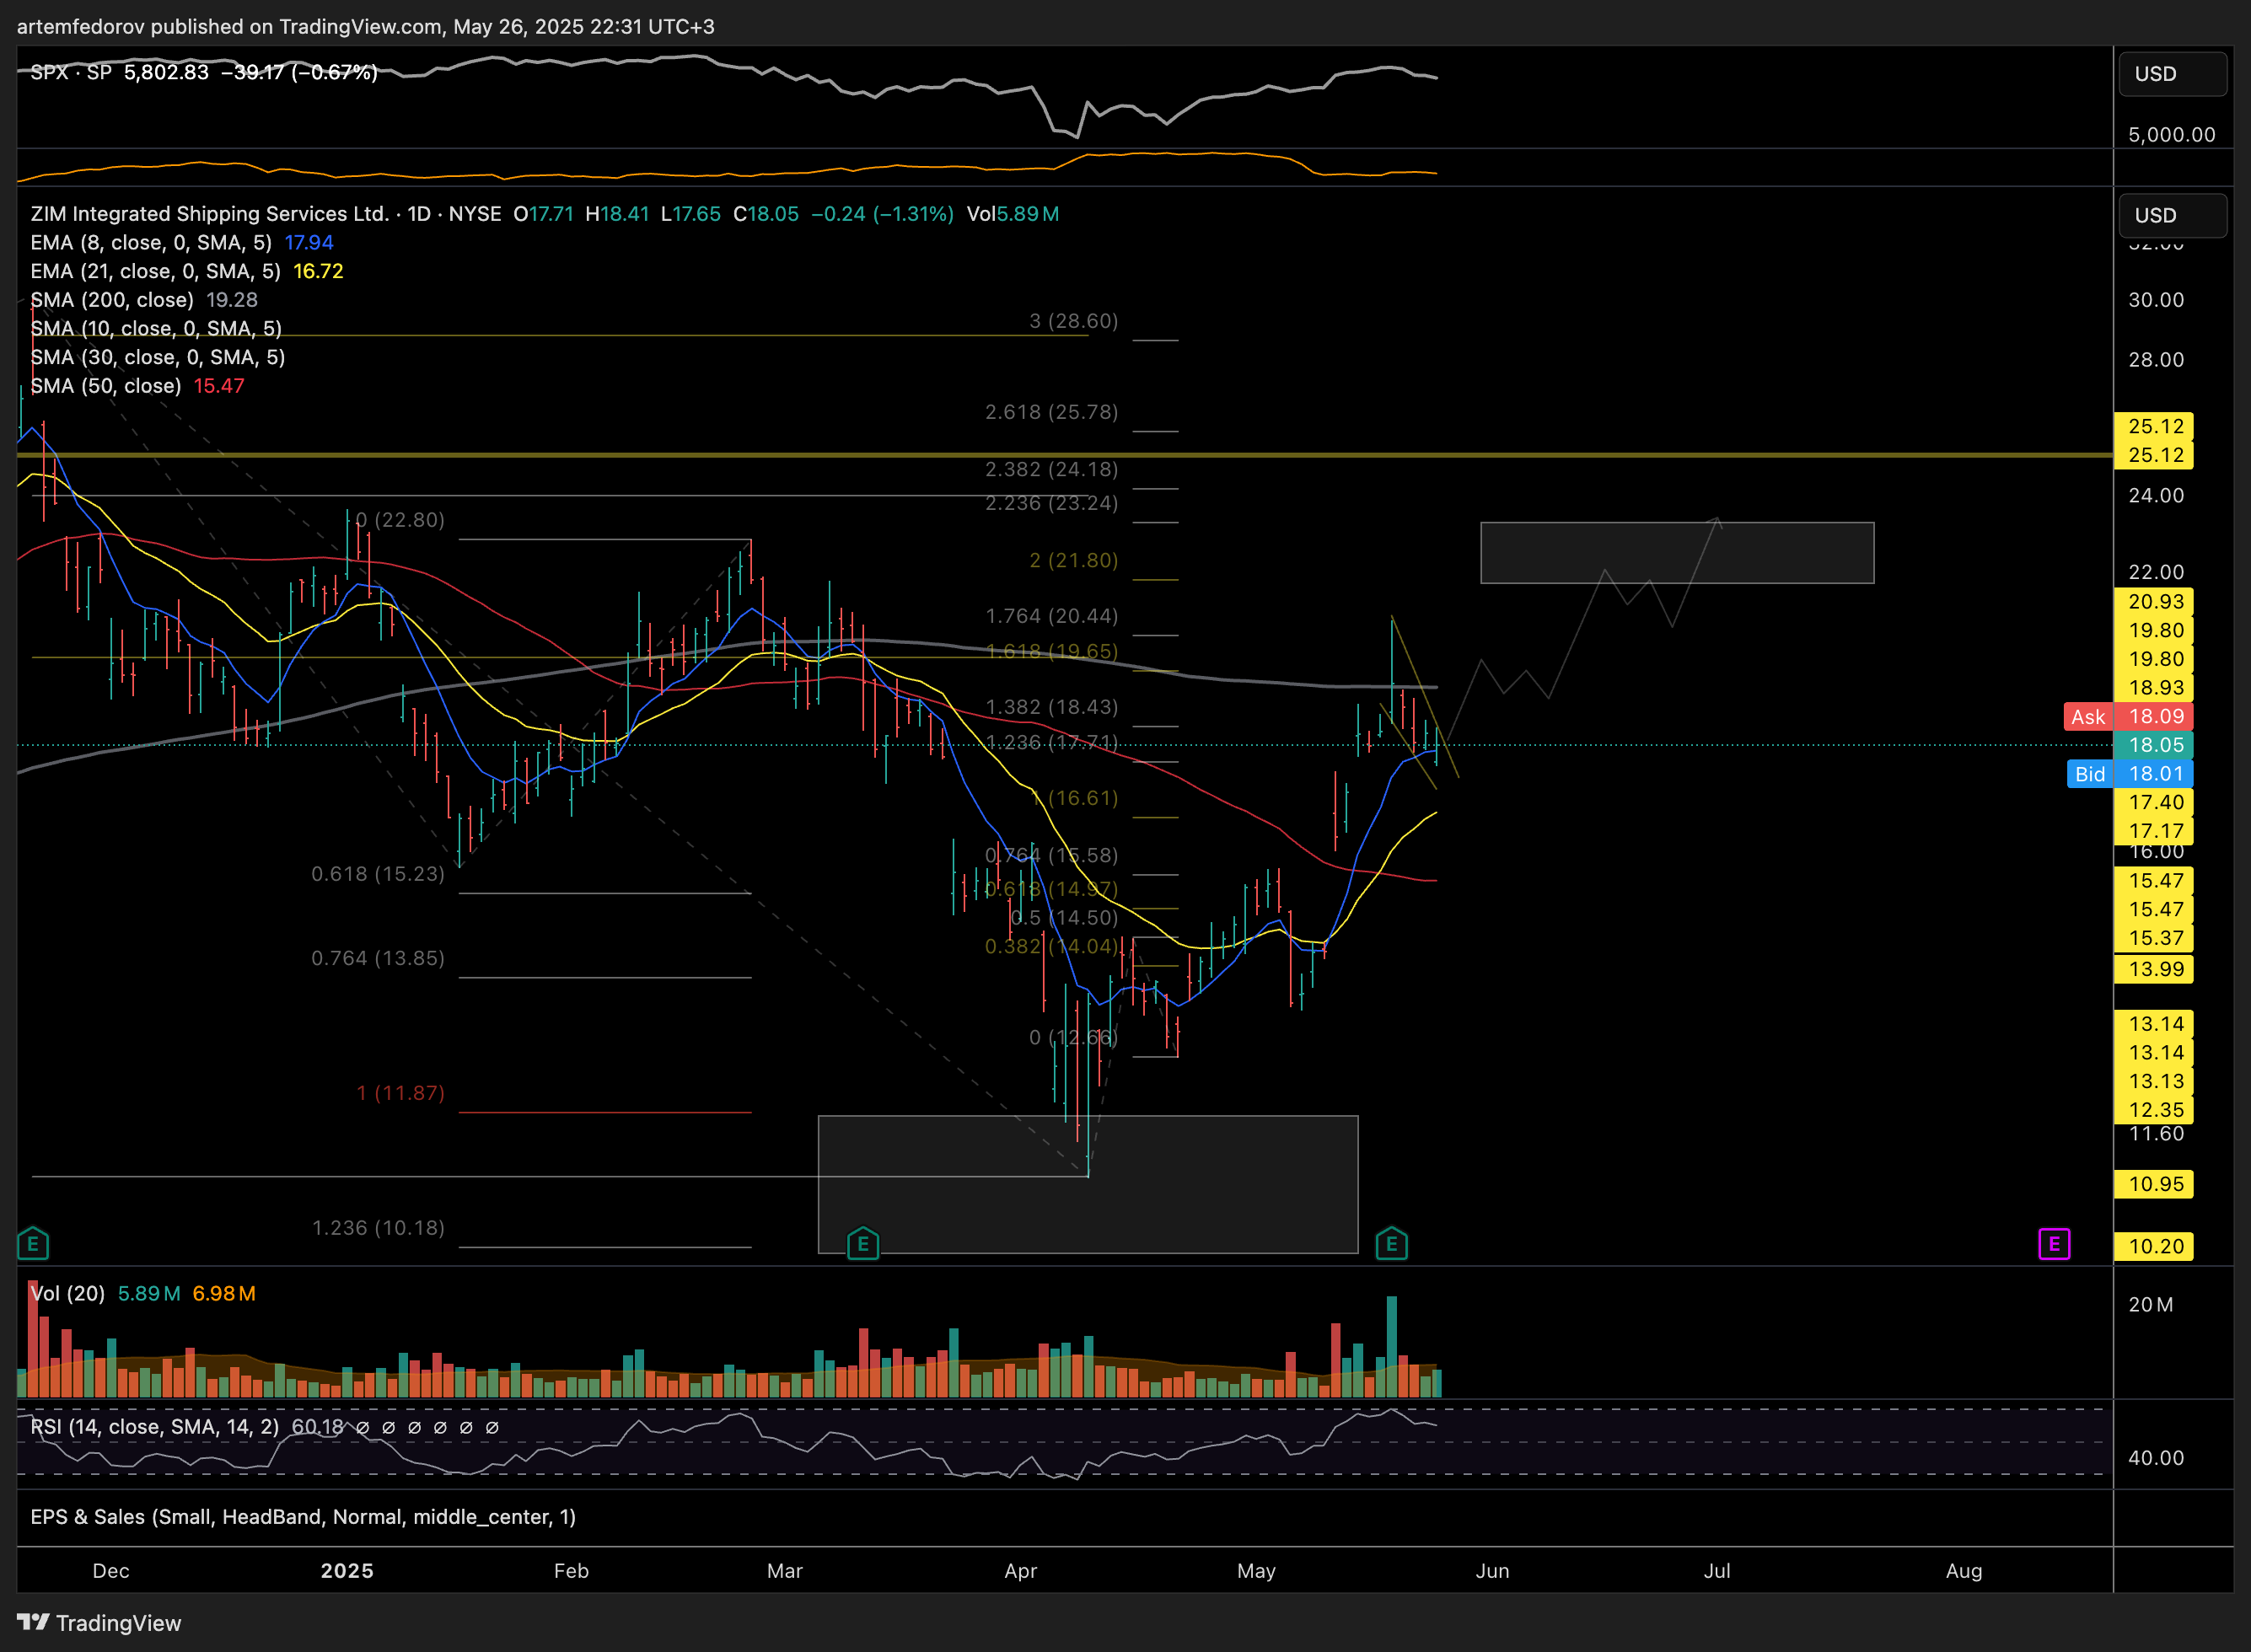This screenshot has height=1652, width=2251.
Task: Open USD currency selector in SPX pane
Action: (2172, 74)
